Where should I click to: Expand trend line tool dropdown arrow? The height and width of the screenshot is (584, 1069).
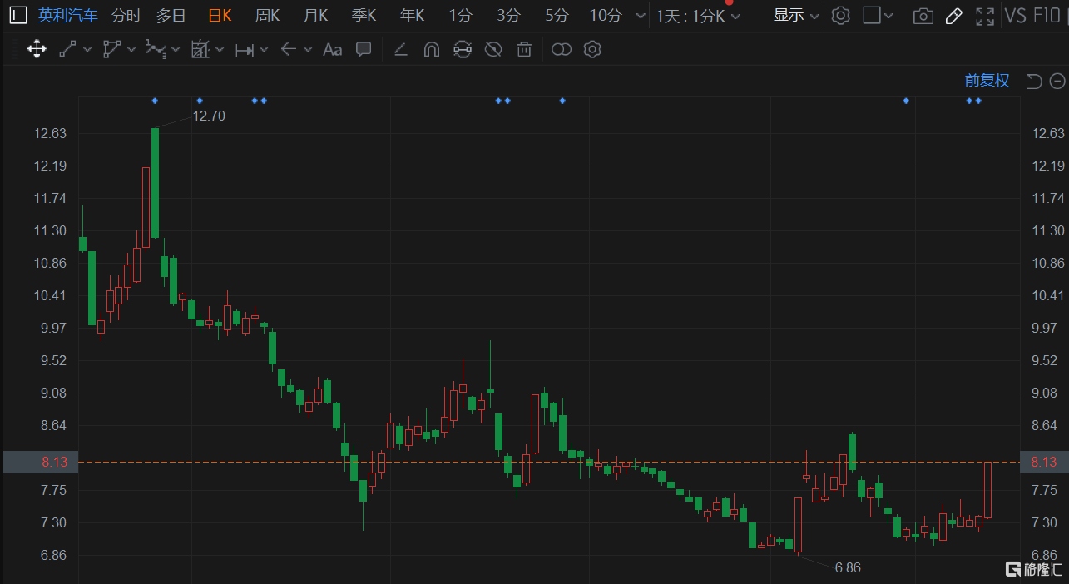[87, 50]
